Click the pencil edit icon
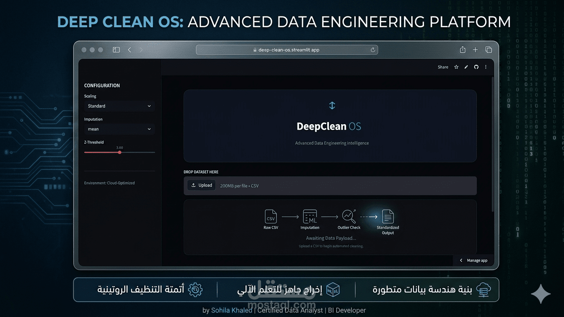 click(x=466, y=67)
